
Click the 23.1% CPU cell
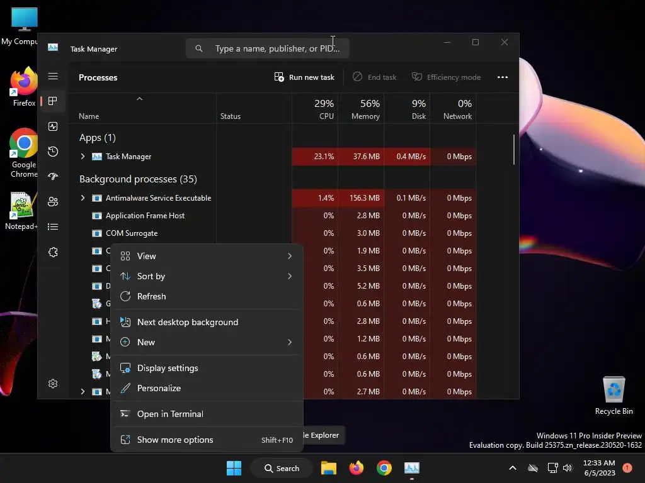coord(315,157)
